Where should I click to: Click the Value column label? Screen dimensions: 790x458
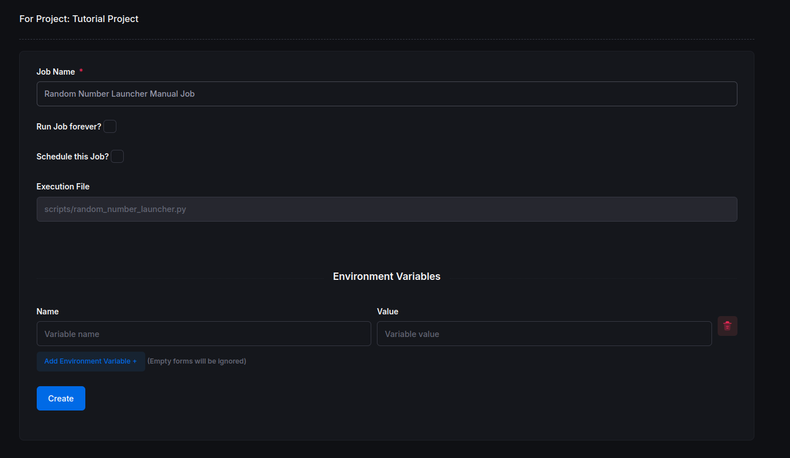(x=388, y=312)
